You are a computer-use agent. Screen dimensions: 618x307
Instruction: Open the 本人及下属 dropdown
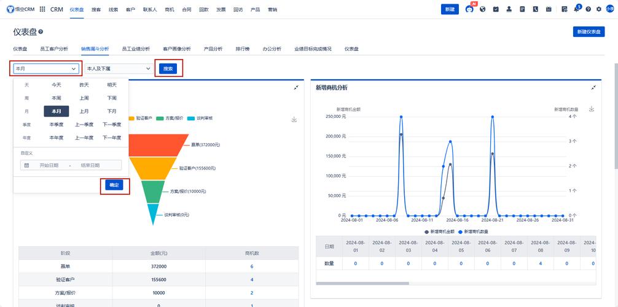(119, 69)
